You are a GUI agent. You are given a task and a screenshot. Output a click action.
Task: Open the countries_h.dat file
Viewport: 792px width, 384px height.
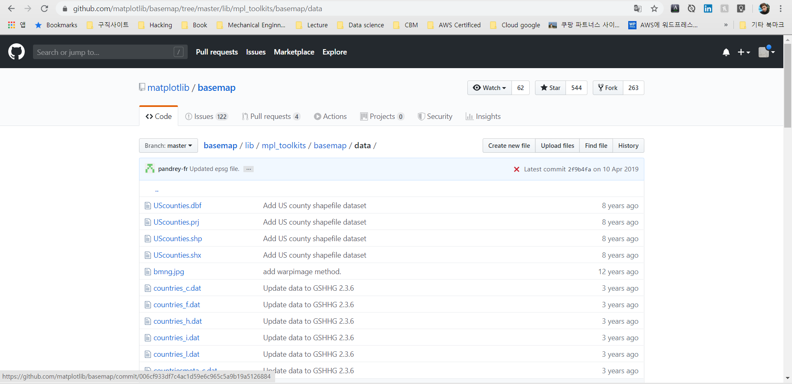[178, 321]
